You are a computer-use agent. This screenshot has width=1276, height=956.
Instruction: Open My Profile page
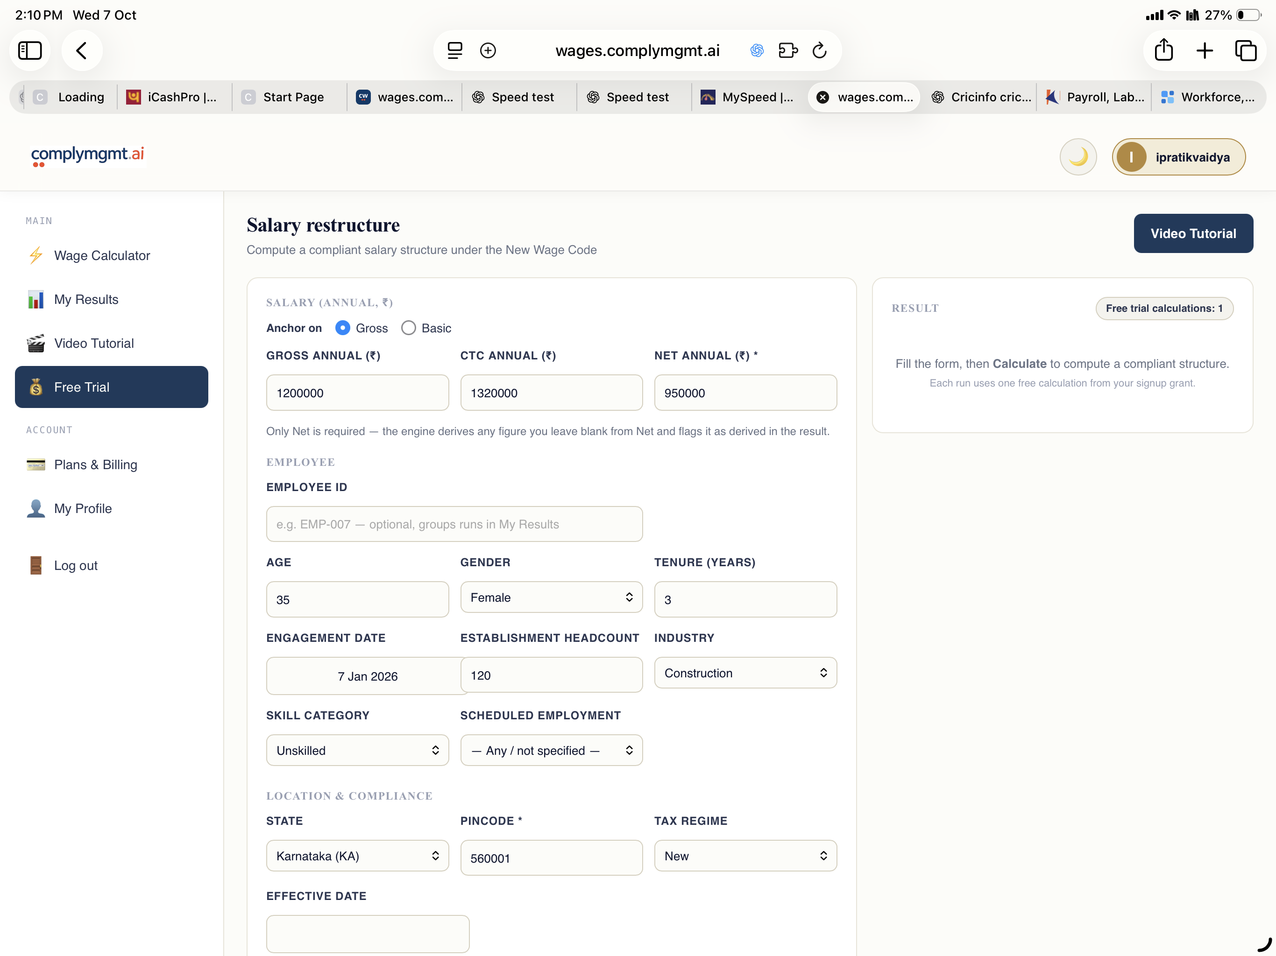coord(111,508)
